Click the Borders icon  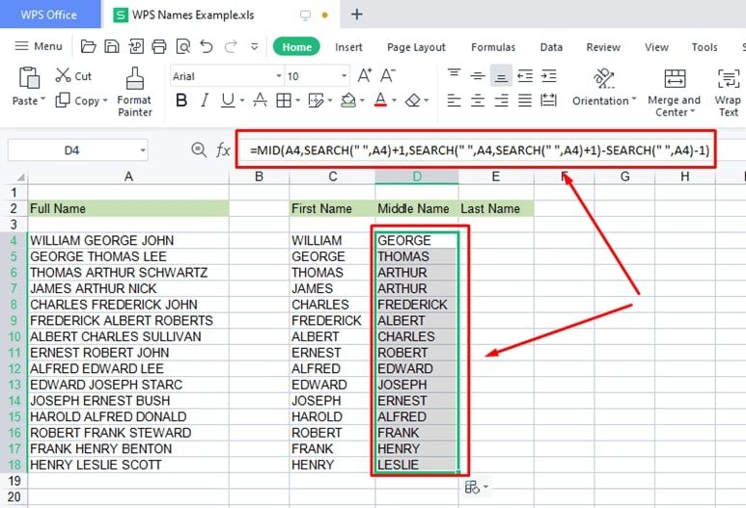(x=284, y=100)
